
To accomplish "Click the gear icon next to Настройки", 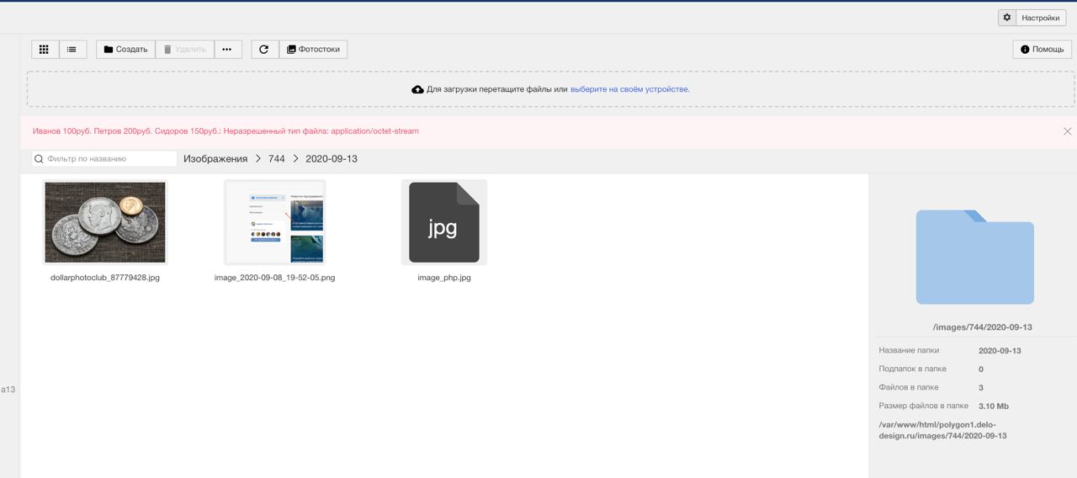I will tap(1007, 18).
